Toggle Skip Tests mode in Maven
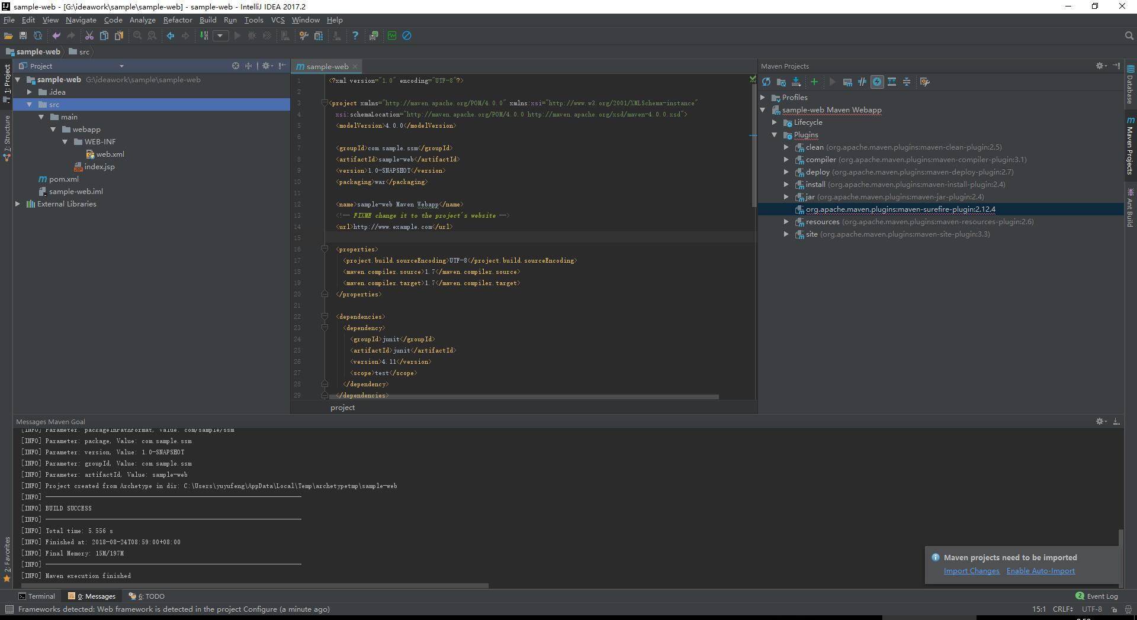 [x=877, y=82]
